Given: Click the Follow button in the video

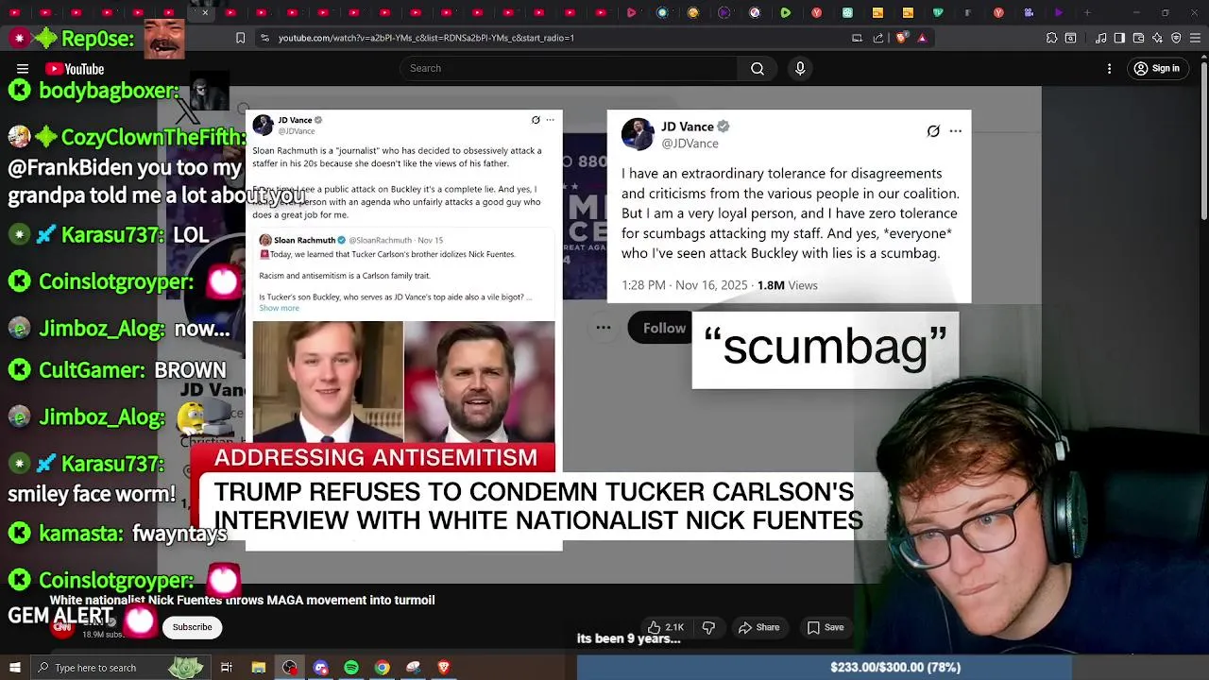Looking at the screenshot, I should tap(663, 328).
